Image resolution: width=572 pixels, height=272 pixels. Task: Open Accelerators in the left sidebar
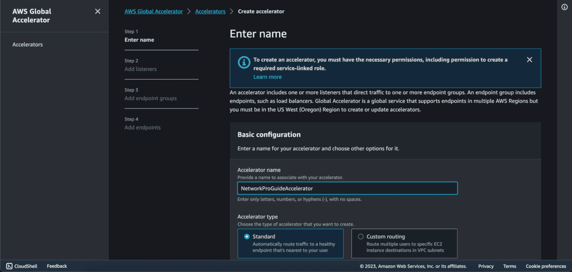28,44
